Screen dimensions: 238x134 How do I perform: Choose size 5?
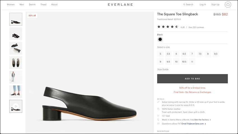pyautogui.click(x=160, y=54)
